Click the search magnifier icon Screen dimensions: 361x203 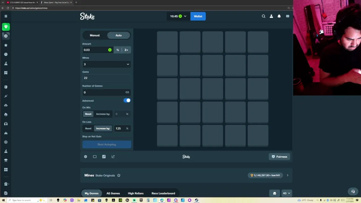tap(263, 16)
